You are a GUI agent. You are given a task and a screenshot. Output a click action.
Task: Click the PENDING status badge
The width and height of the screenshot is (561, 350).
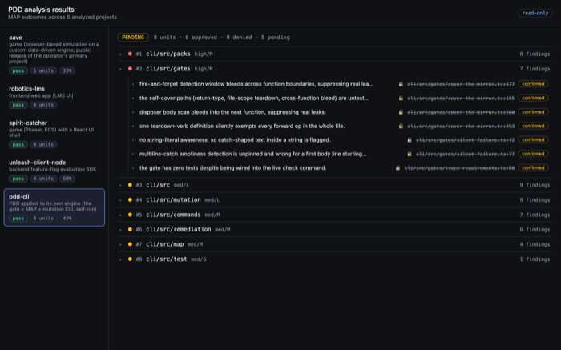(133, 37)
